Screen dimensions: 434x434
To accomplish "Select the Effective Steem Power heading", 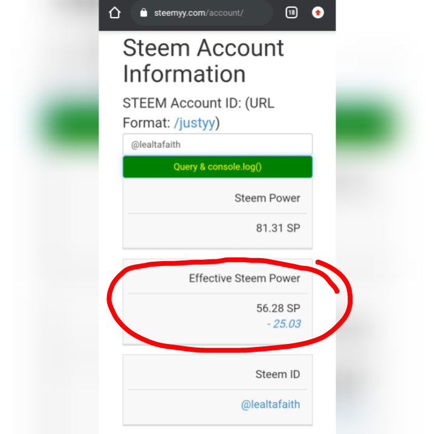I will (x=244, y=278).
